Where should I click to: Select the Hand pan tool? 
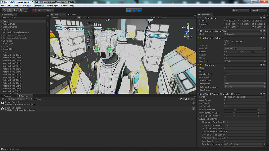tap(4, 10)
